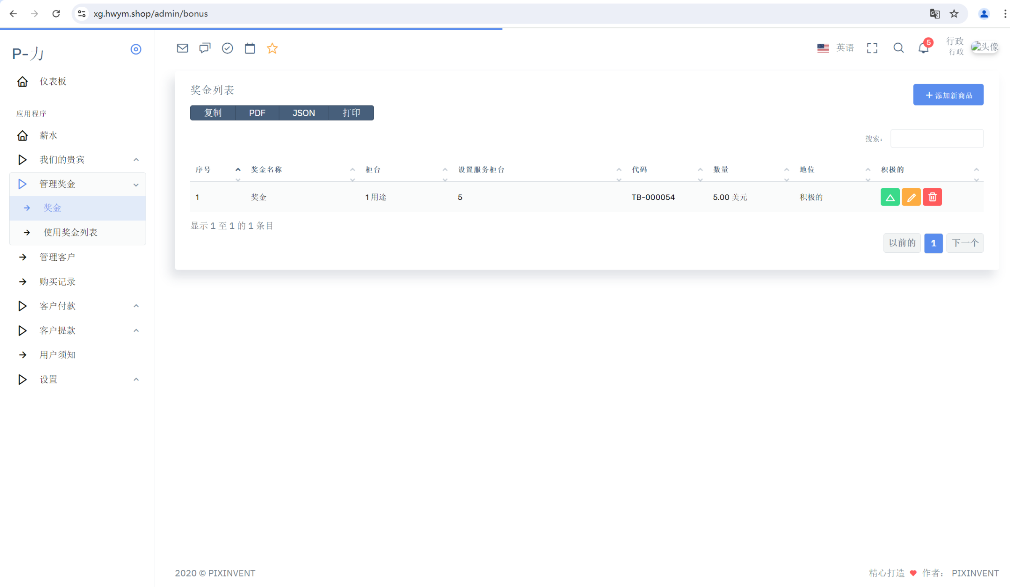Toggle the sidebar collapse circle icon

click(136, 49)
